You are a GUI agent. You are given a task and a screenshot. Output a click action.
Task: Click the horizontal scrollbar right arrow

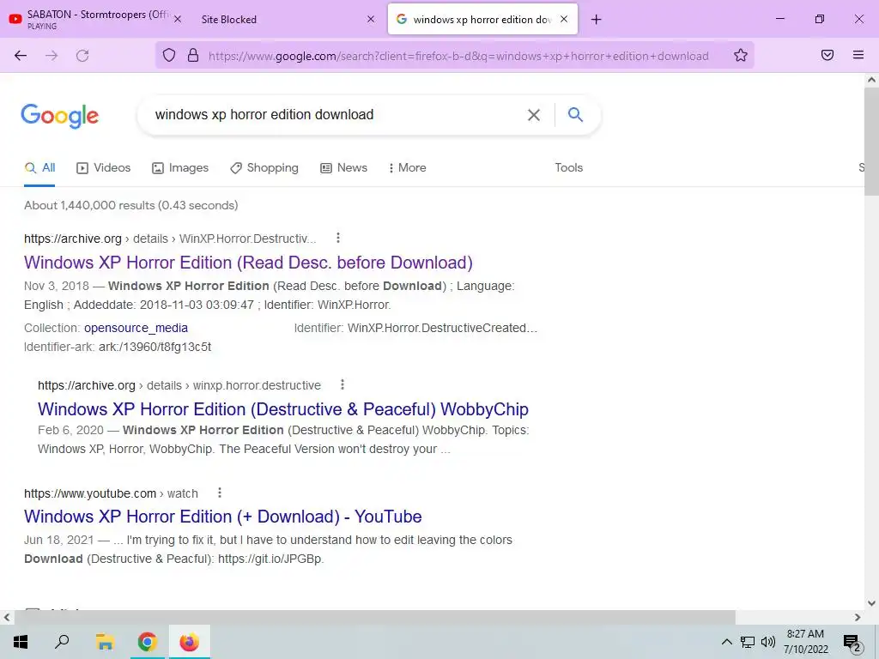point(858,618)
